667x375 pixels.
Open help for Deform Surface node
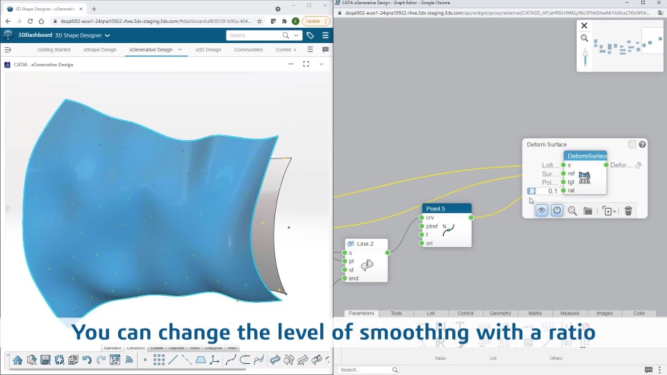(642, 144)
